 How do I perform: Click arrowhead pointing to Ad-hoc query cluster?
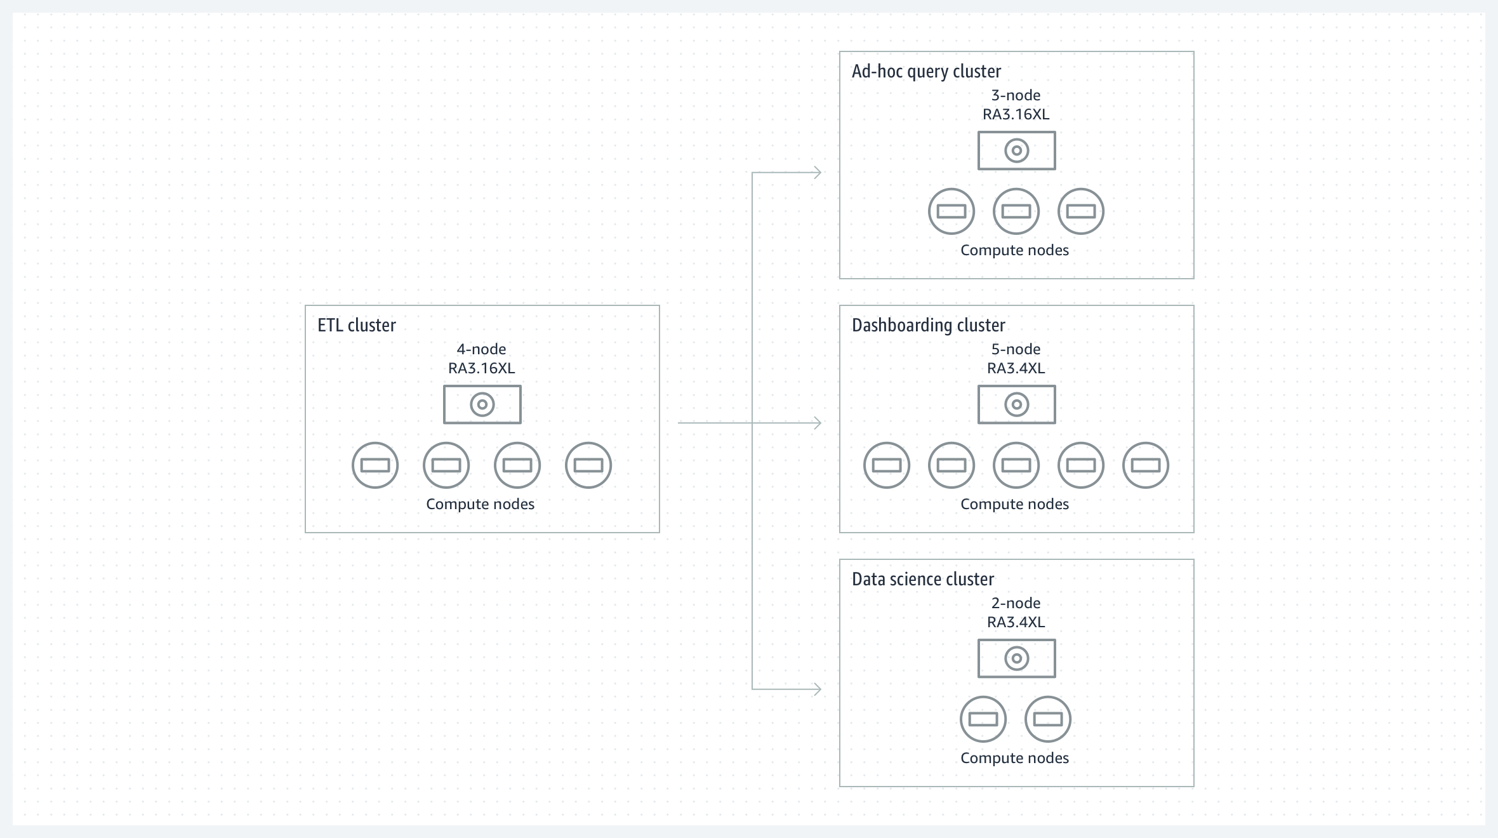click(818, 172)
